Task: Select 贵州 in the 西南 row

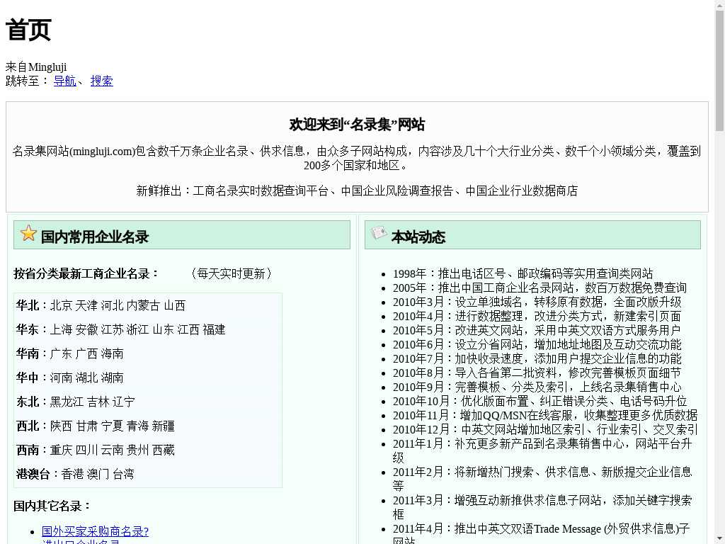Action: point(138,450)
